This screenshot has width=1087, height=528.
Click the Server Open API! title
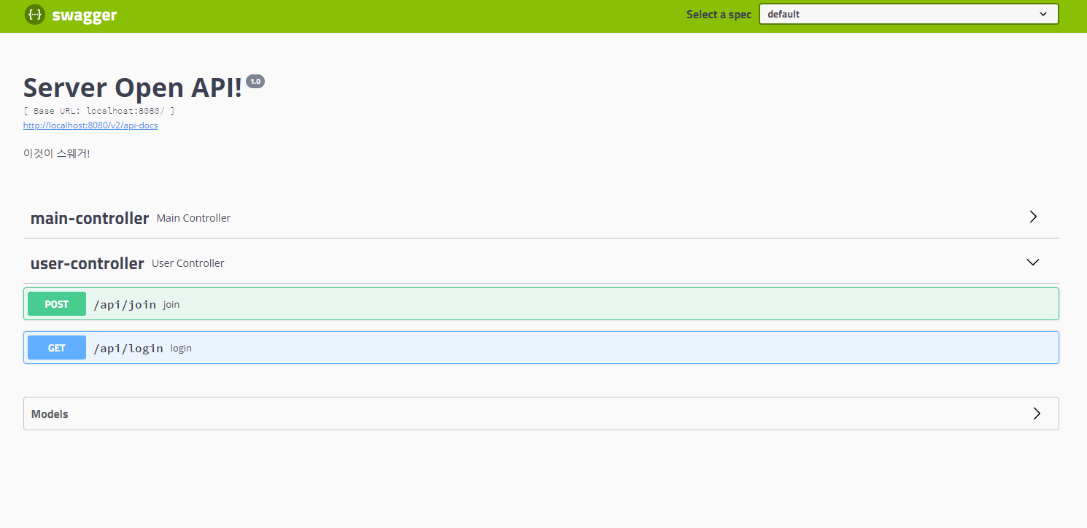(x=133, y=88)
